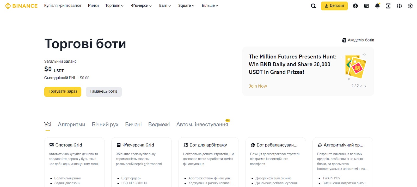Click the Binance logo

(x=21, y=6)
